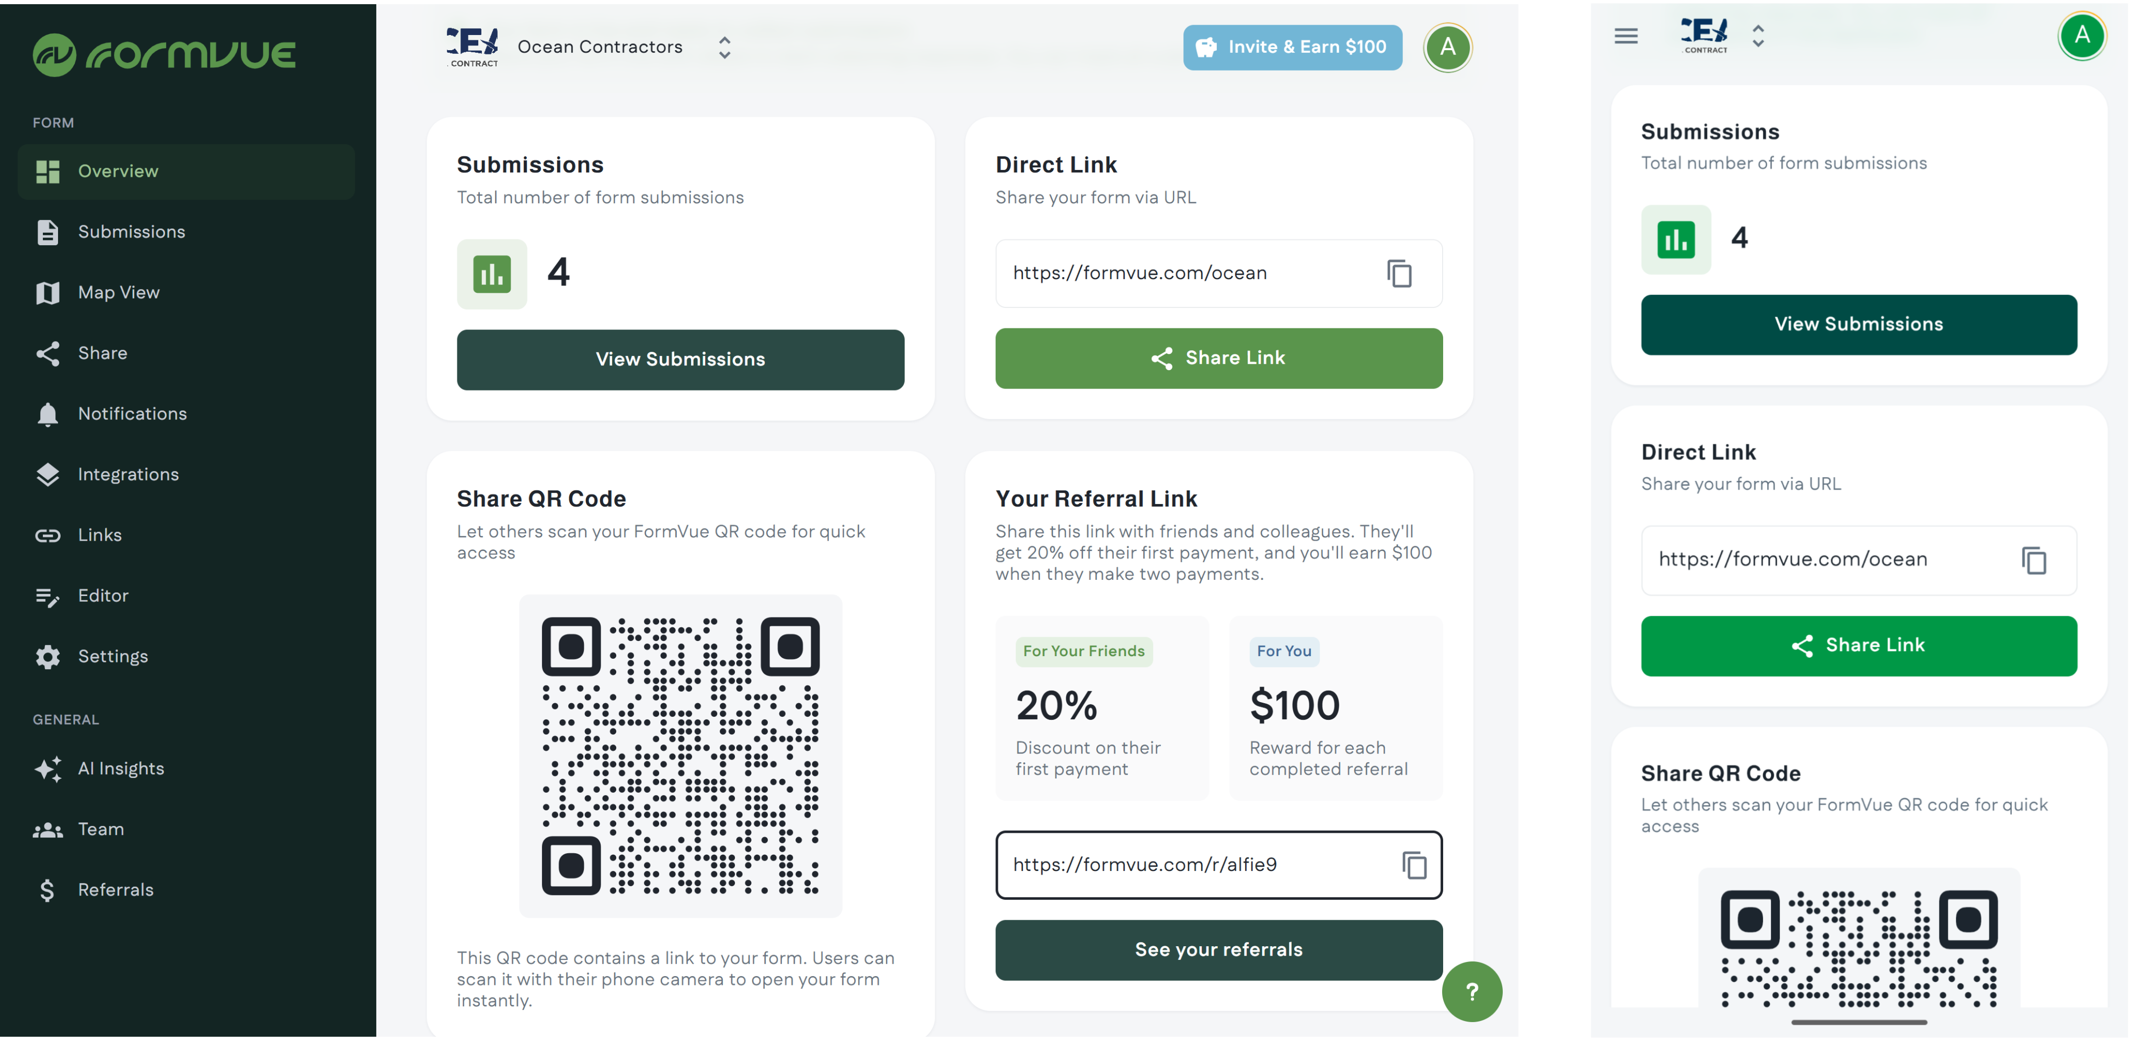Screen dimensions: 2131x1043
Task: Click the View Submissions button
Action: [x=680, y=359]
